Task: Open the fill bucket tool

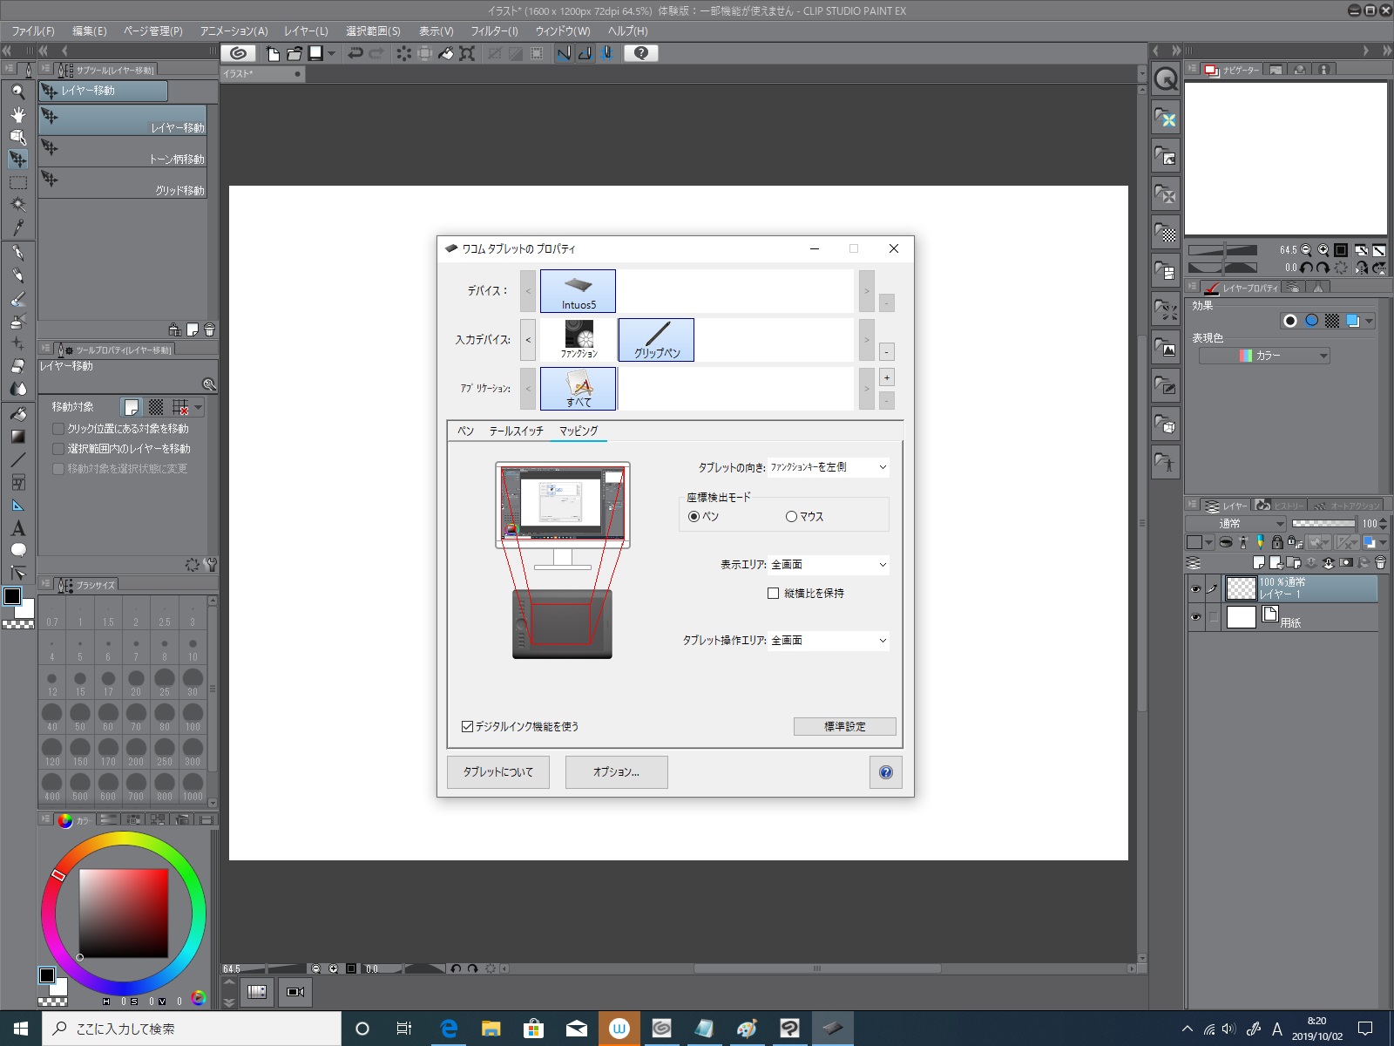Action: point(17,413)
